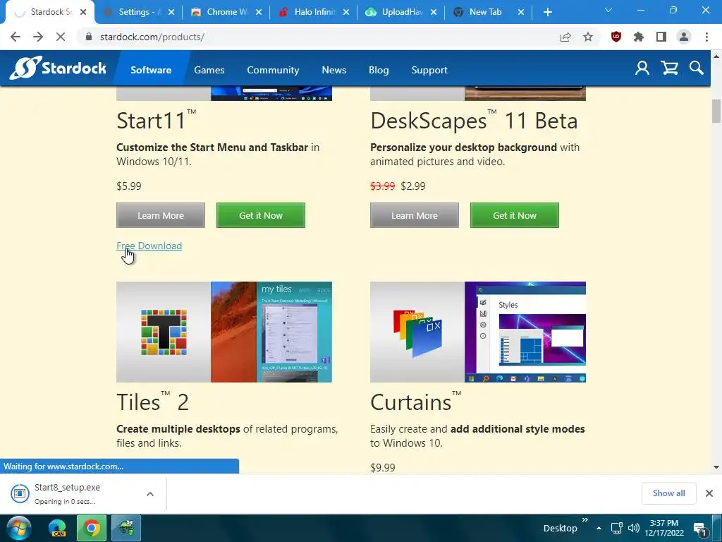This screenshot has width=722, height=542.
Task: Click the Curtains product image
Action: coord(478,332)
